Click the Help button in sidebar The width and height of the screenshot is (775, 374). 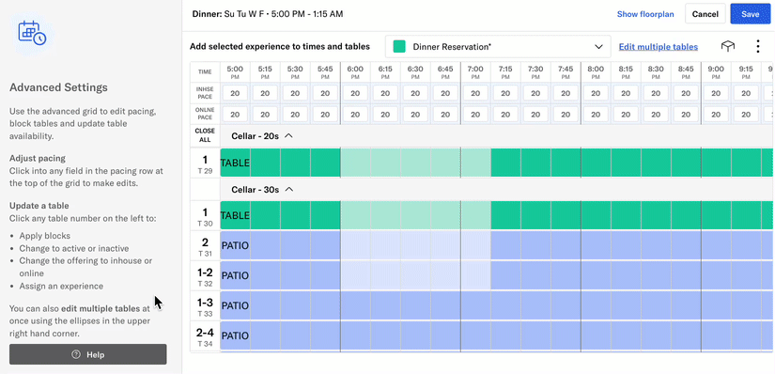[88, 354]
